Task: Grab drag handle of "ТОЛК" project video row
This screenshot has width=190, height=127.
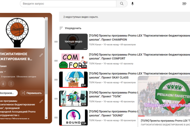Action: click(x=56, y=98)
